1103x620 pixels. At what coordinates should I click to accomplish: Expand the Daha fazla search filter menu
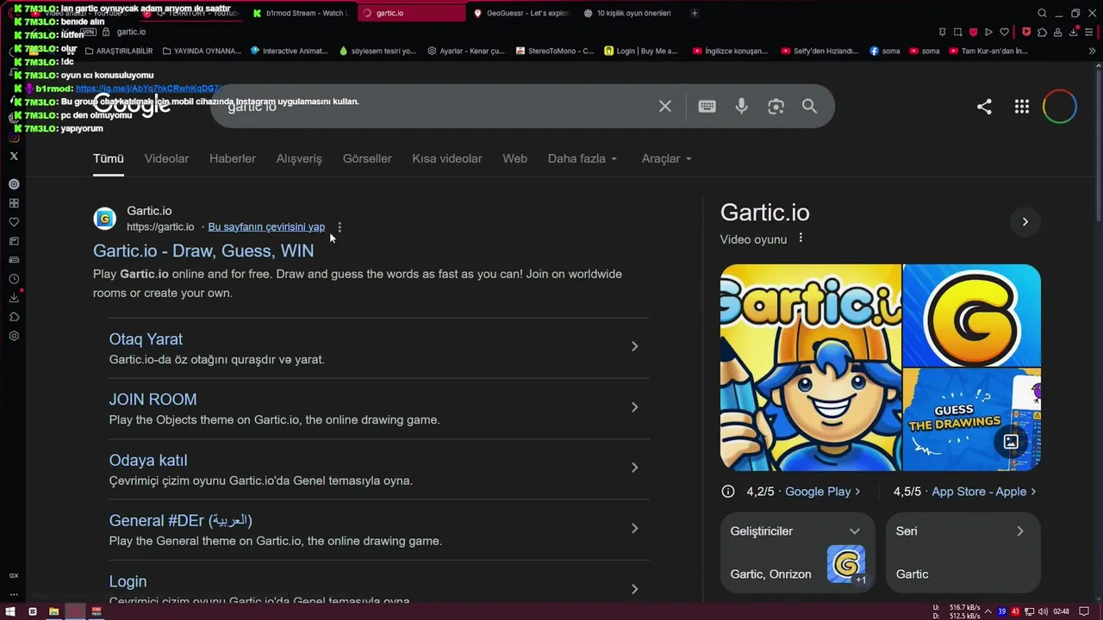(583, 158)
